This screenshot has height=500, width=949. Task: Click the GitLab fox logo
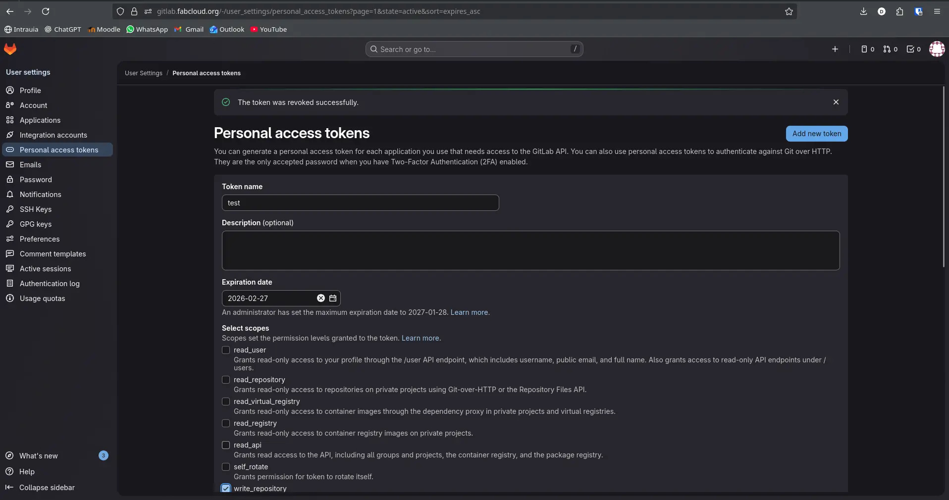click(x=10, y=49)
